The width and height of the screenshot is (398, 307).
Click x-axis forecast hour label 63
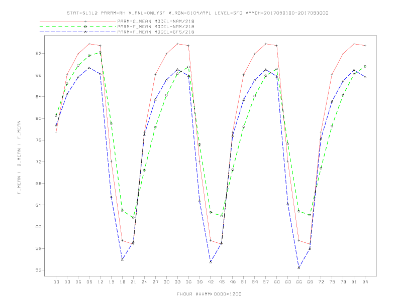pyautogui.click(x=288, y=282)
